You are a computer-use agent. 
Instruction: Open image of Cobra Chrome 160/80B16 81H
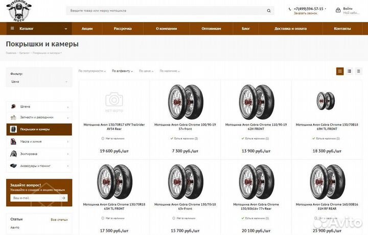(x=327, y=182)
